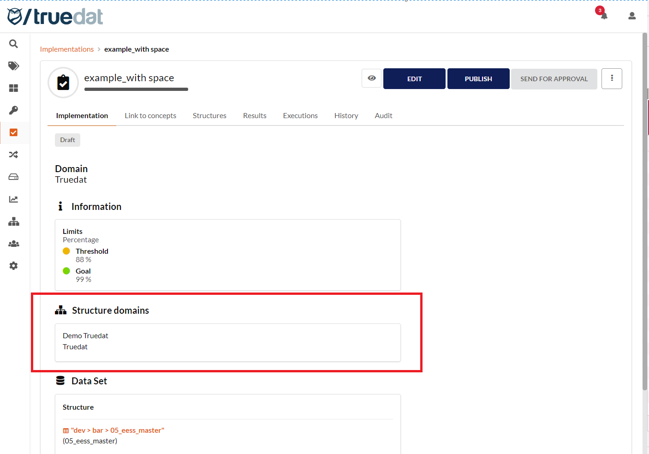The height and width of the screenshot is (454, 649).
Task: Open the notifications bell with badge
Action: (x=603, y=15)
